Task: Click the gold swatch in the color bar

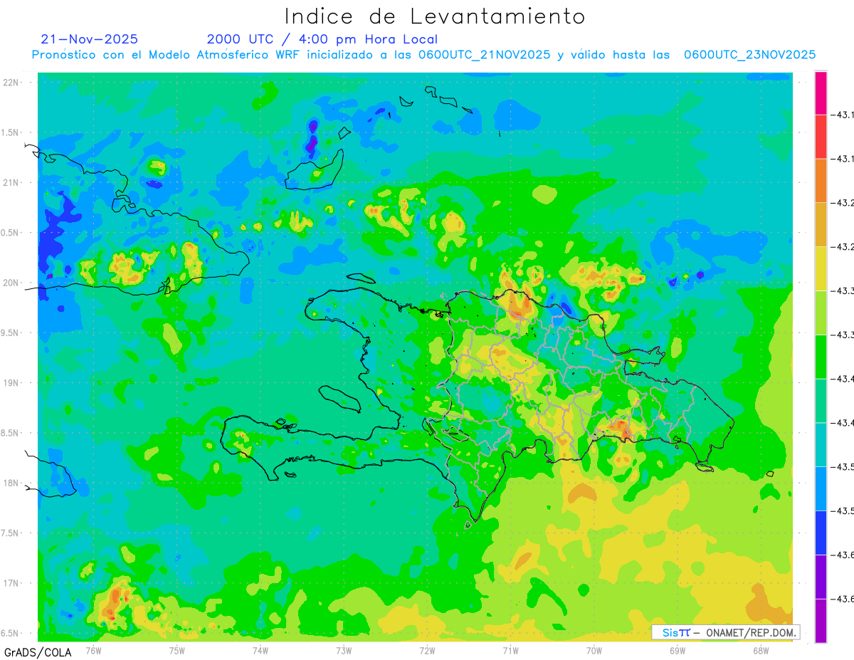Action: (x=821, y=224)
